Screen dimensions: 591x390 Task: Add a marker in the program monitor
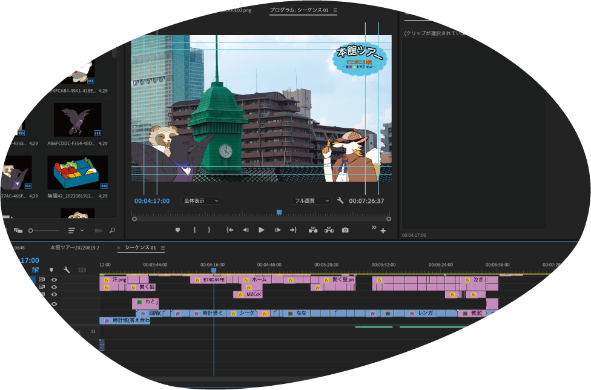click(177, 230)
